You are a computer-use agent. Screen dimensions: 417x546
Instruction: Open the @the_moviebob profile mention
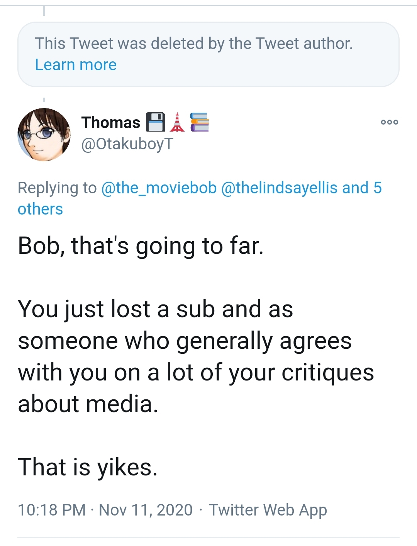click(159, 188)
